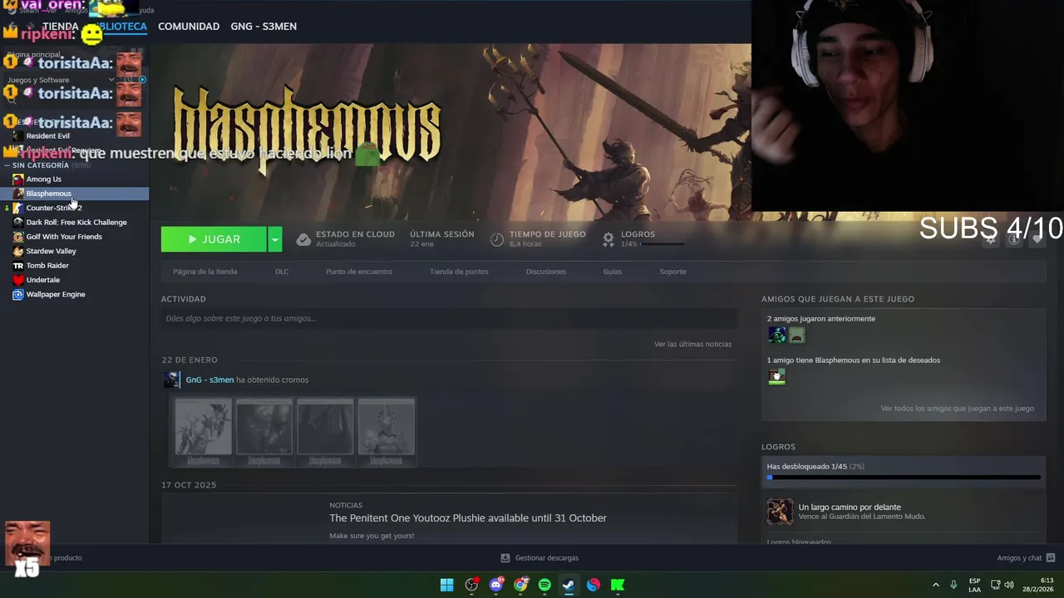The width and height of the screenshot is (1064, 598).
Task: Open GnG - s3men avatar in activity
Action: (171, 380)
